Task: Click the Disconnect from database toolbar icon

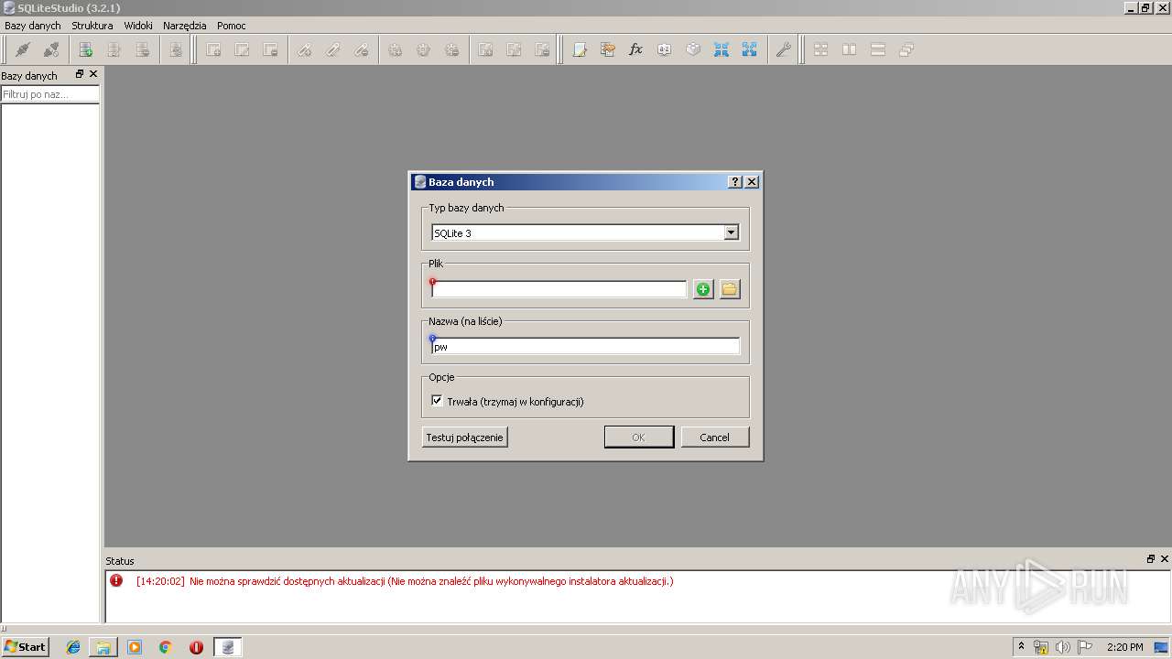Action: click(x=51, y=50)
